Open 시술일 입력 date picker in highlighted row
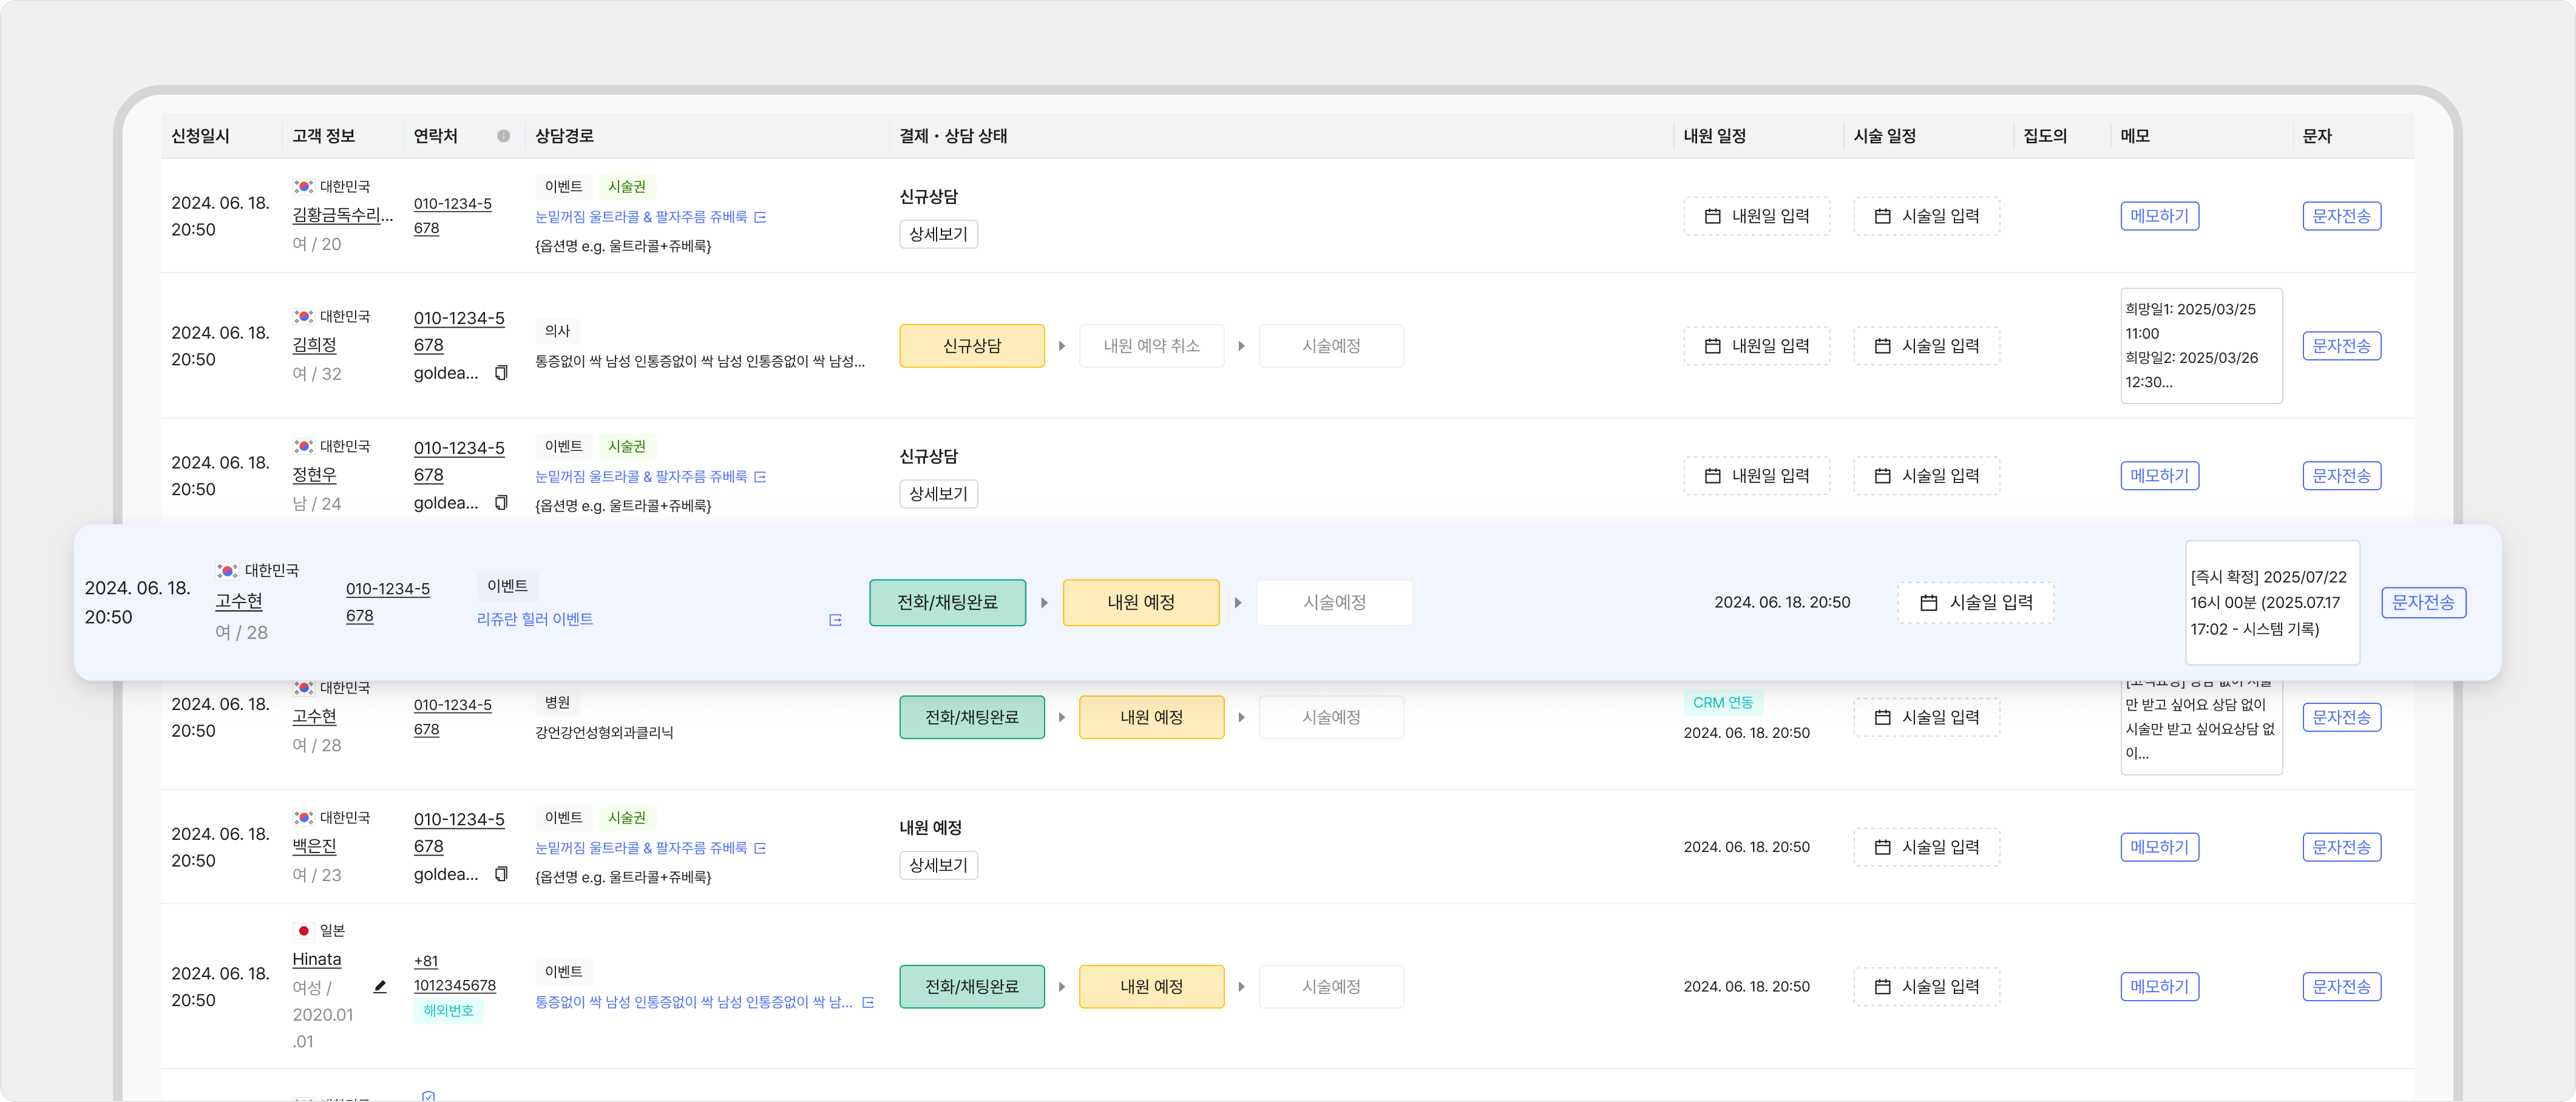Image resolution: width=2576 pixels, height=1102 pixels. point(1976,603)
